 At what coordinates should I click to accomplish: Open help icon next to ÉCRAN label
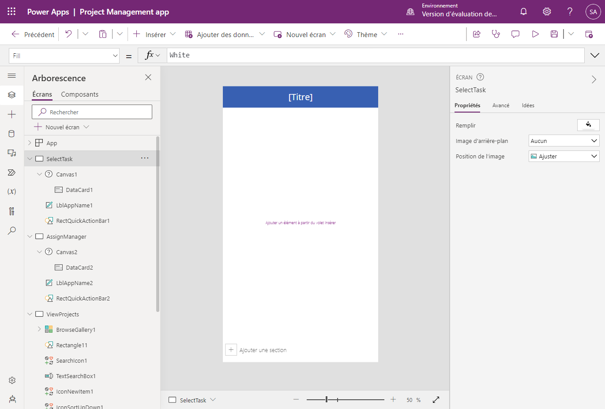click(x=480, y=77)
